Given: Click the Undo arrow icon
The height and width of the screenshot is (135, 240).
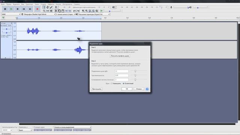Looking at the screenshot, I should pyautogui.click(x=75, y=11).
